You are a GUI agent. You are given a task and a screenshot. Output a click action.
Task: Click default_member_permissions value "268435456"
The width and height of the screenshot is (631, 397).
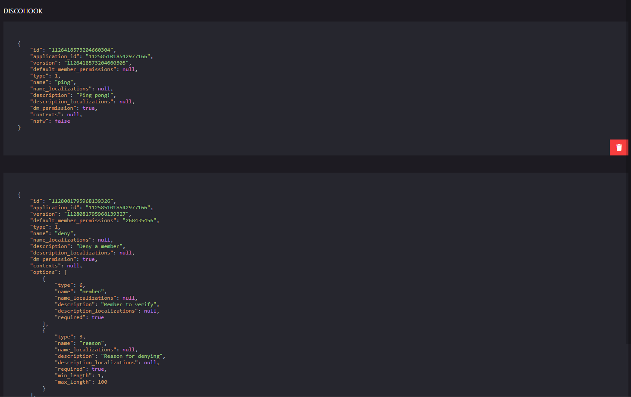[x=142, y=220]
